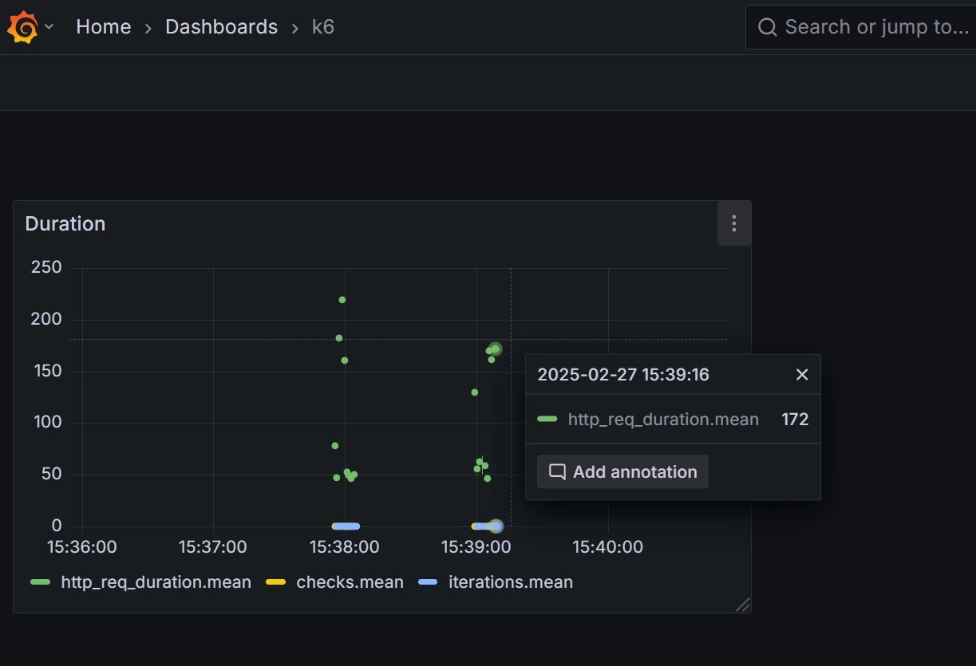Click the magnifier icon in the search bar

pos(767,27)
